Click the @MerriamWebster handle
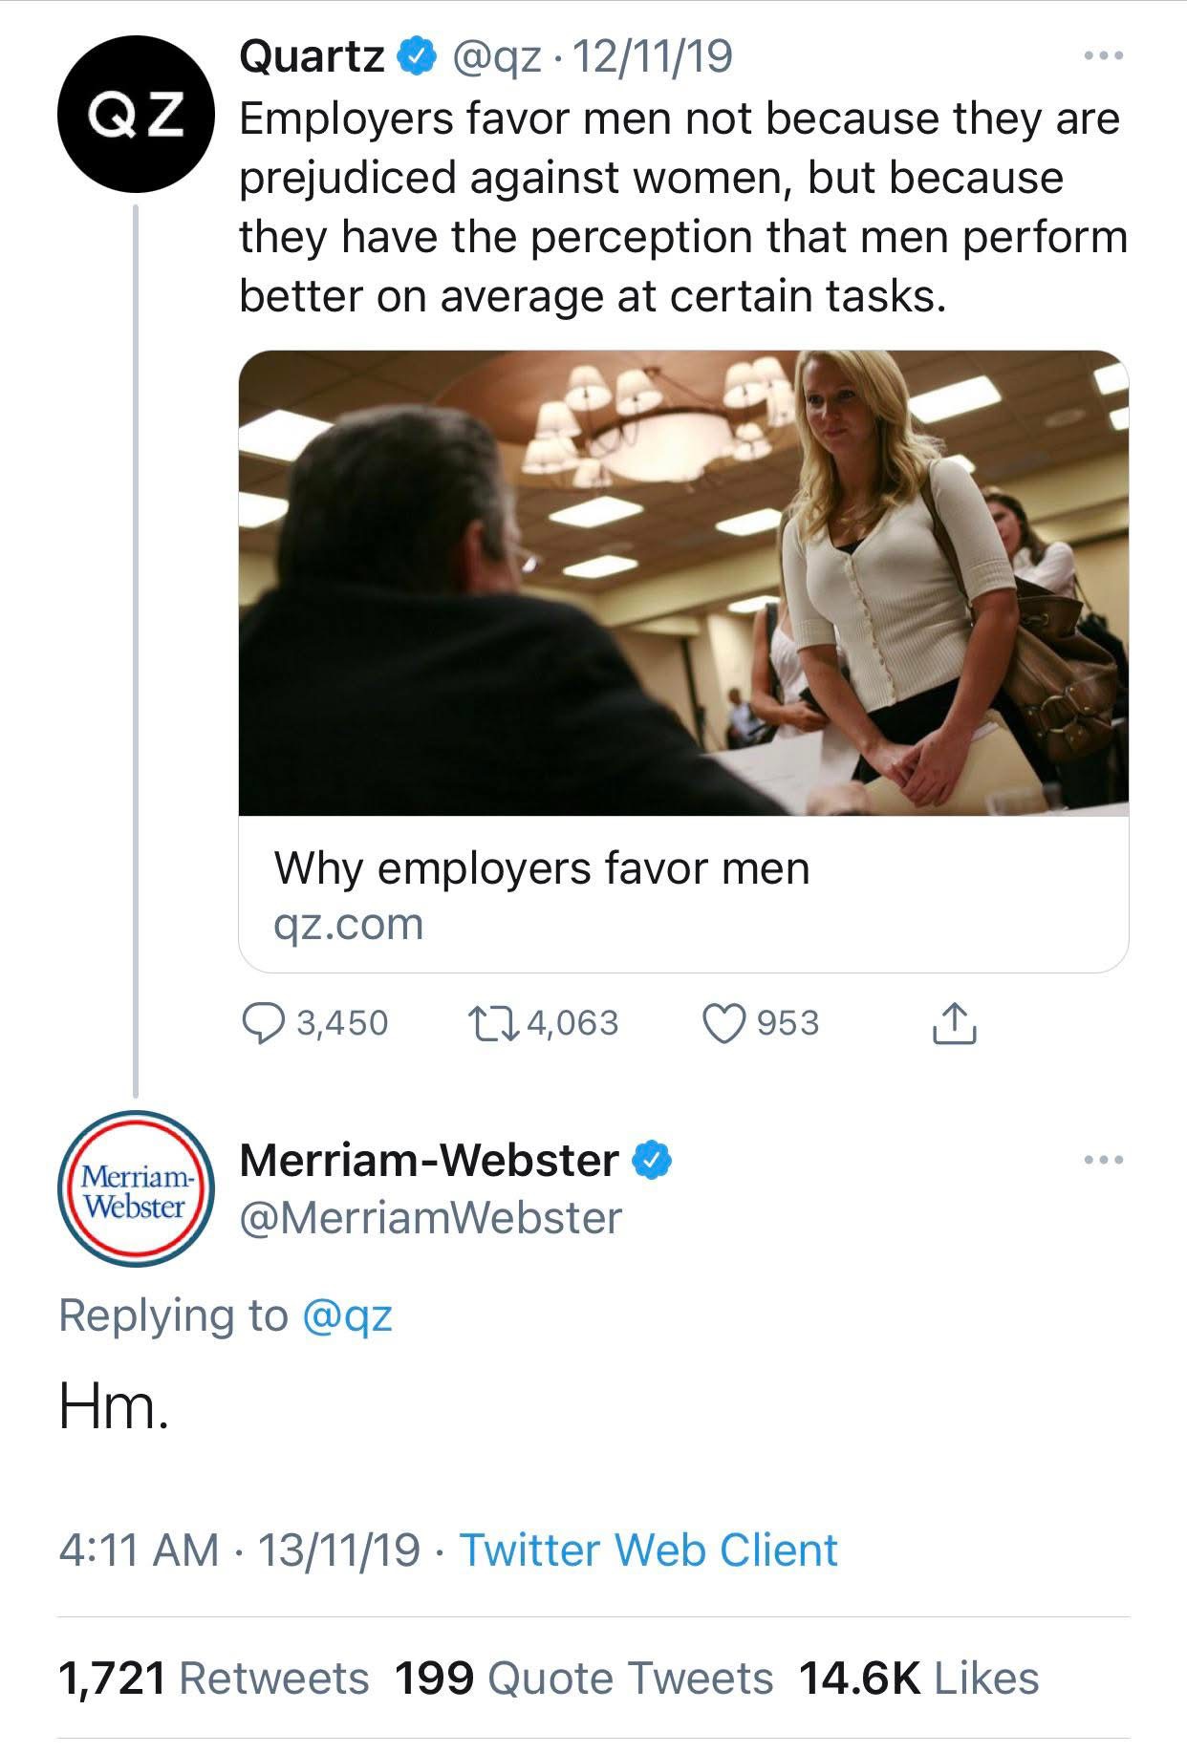 coord(431,1218)
